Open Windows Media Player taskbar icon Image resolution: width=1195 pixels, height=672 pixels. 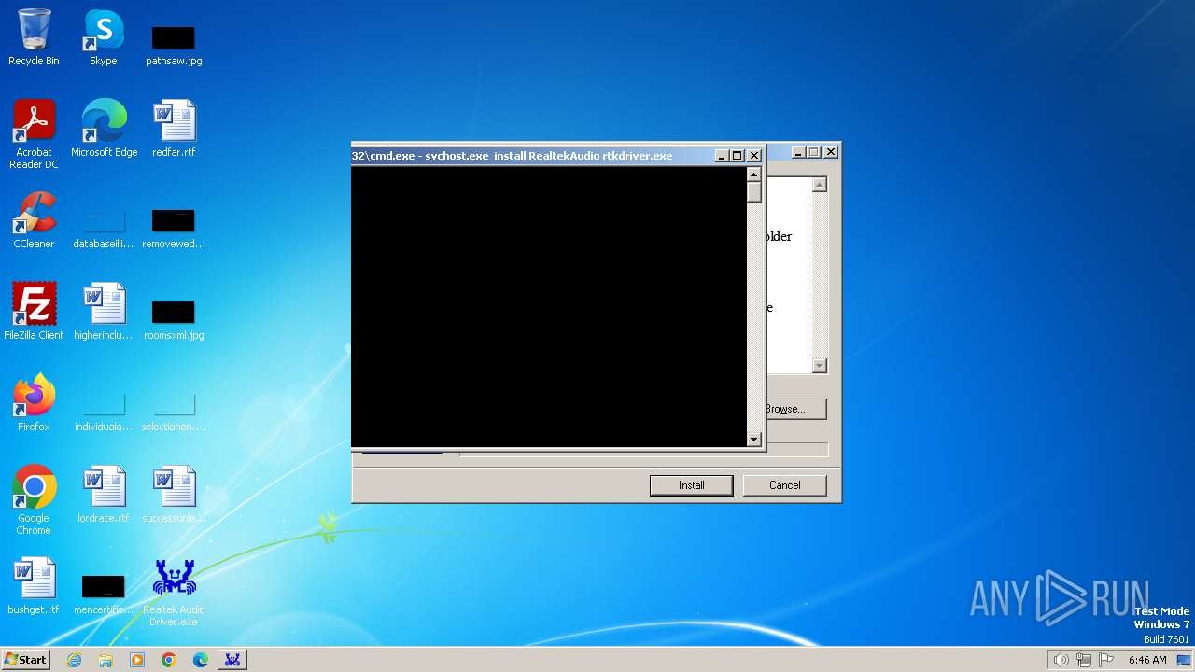coord(137,660)
